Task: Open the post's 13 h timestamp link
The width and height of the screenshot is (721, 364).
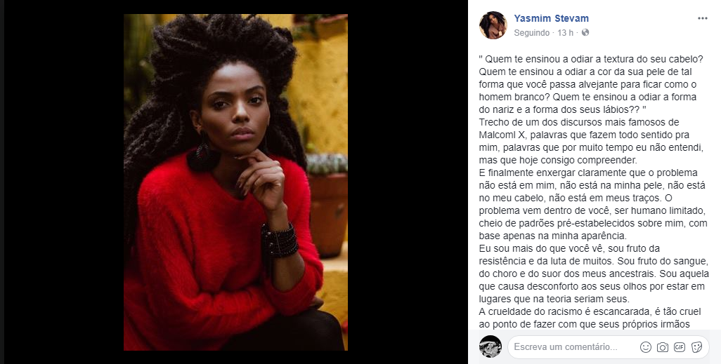Action: point(565,33)
